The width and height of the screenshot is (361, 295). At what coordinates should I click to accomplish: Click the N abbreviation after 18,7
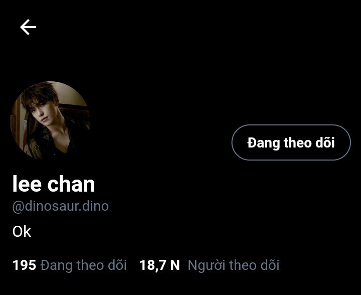[x=175, y=265]
